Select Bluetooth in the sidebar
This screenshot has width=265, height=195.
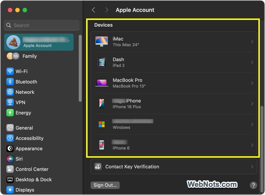pos(26,82)
